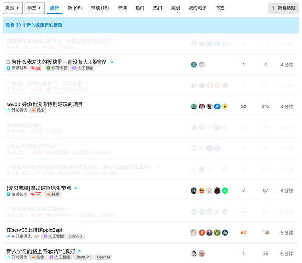View the 30 new or updated topics banner

(34, 25)
